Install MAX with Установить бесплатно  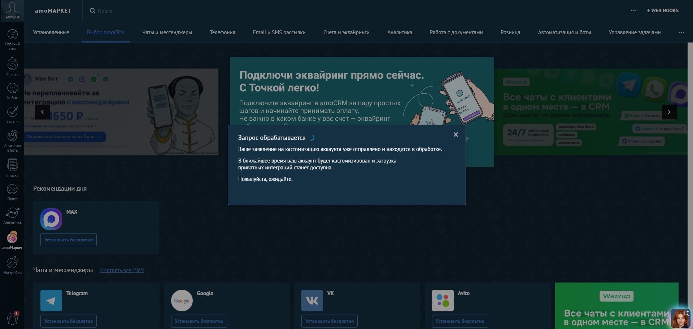pyautogui.click(x=69, y=240)
